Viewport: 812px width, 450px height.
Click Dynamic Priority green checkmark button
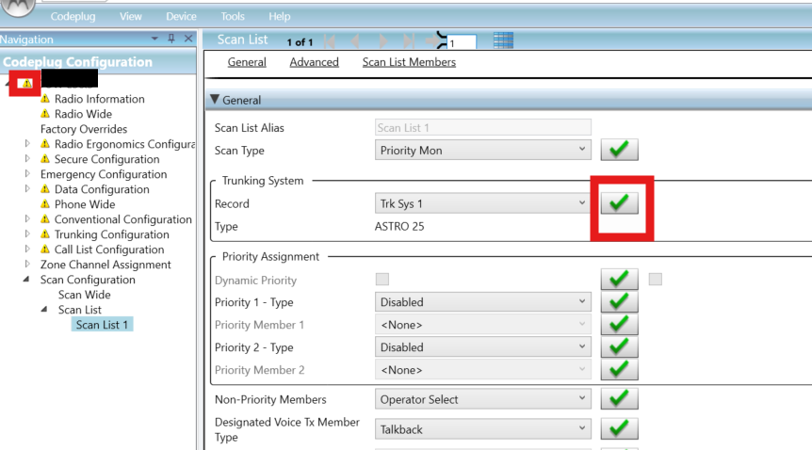click(x=619, y=279)
